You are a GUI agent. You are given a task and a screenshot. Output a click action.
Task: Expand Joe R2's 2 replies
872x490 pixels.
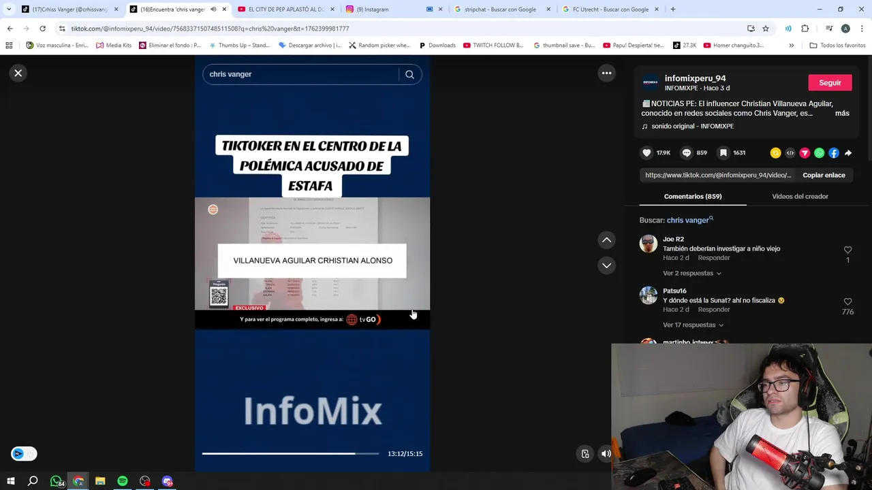coord(692,273)
